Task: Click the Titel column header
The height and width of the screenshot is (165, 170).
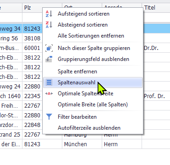Action: [x=156, y=8]
